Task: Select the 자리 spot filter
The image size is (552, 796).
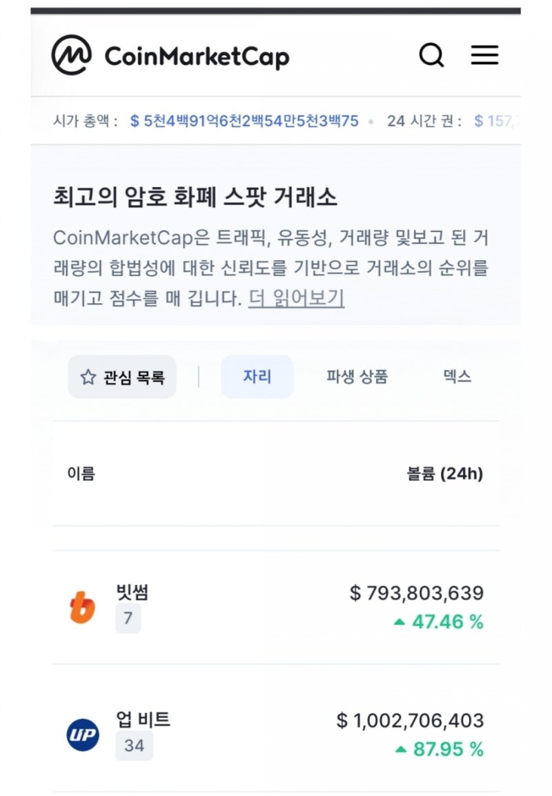Action: tap(257, 377)
